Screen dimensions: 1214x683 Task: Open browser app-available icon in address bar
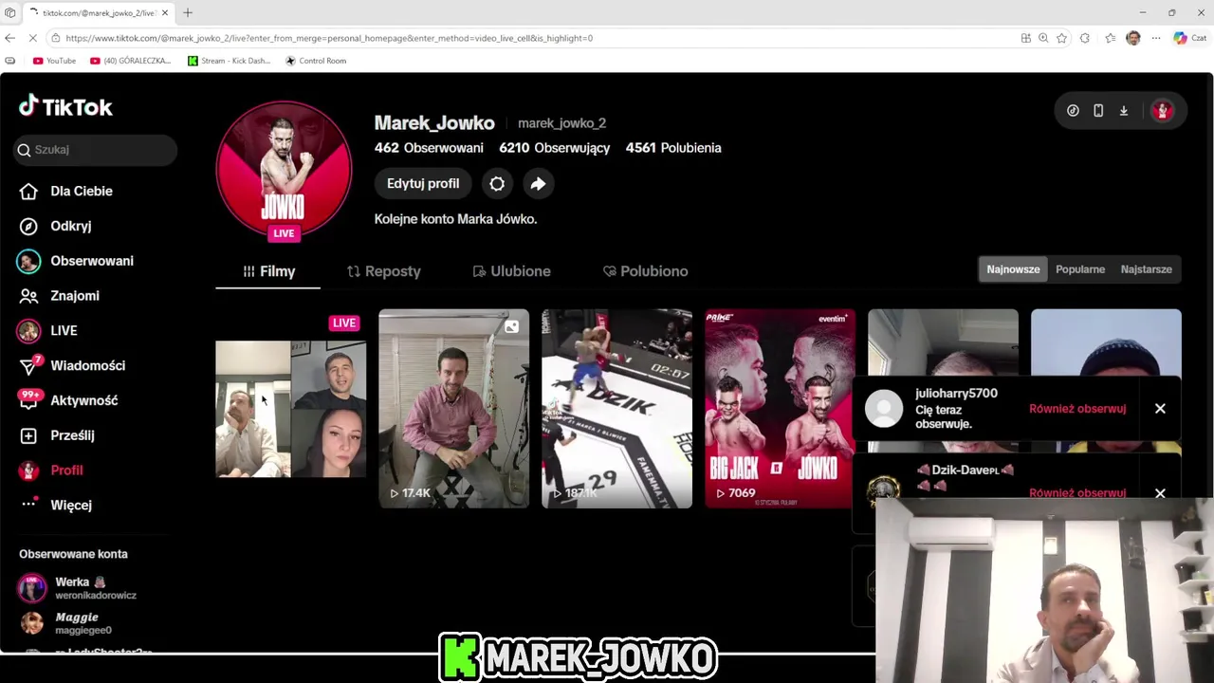tap(1025, 38)
